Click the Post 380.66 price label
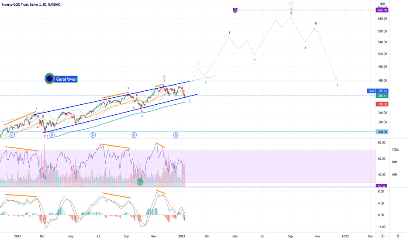Image resolution: width=407 pixels, height=240 pixels. coord(378,91)
